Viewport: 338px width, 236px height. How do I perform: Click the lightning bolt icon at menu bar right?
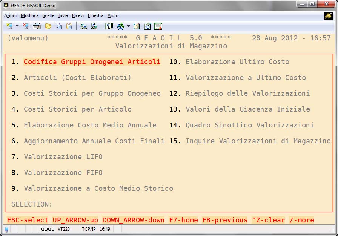328,16
